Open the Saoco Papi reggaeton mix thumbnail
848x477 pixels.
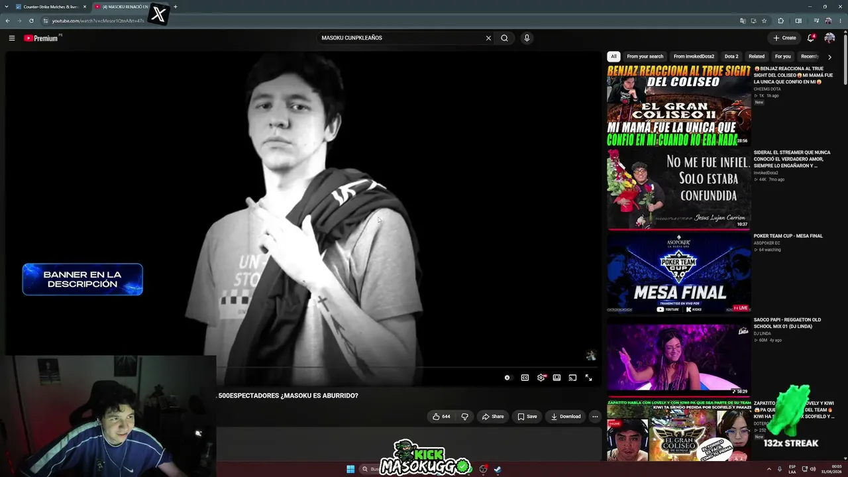pyautogui.click(x=679, y=356)
